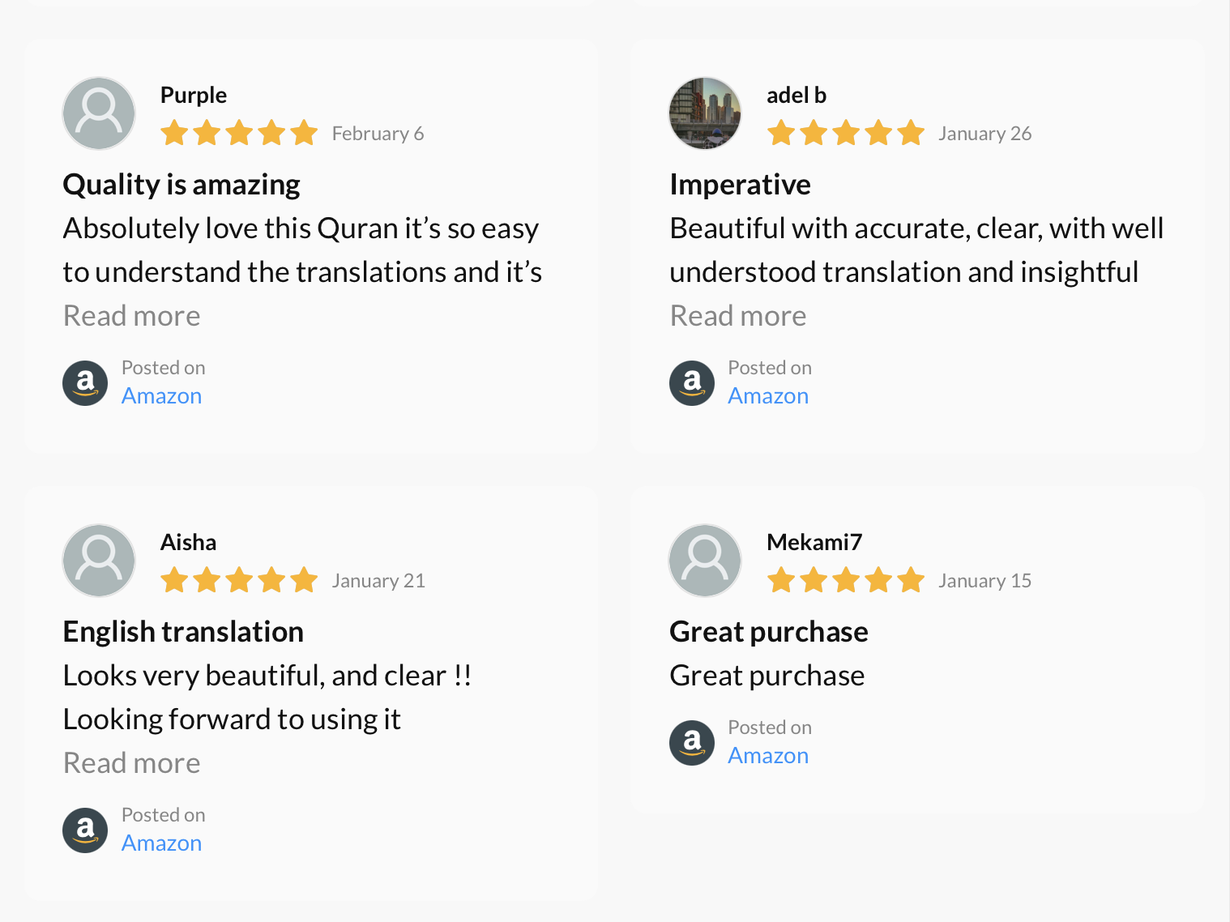This screenshot has height=922, width=1230.
Task: Click Amazon logo icon in Mekami7's review
Action: click(x=692, y=742)
